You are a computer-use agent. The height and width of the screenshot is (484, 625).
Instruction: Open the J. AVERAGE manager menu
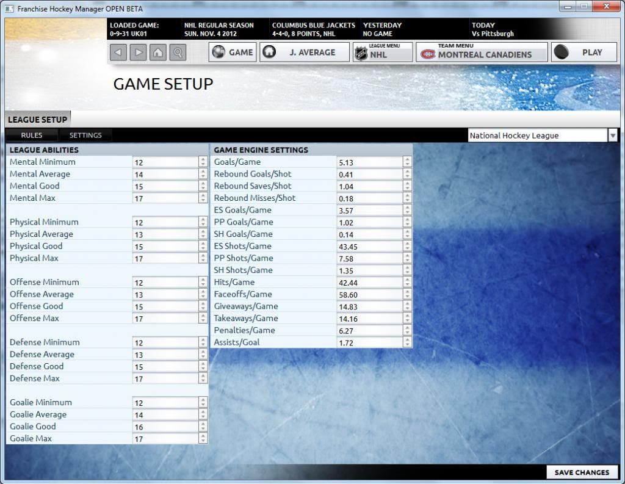[305, 52]
